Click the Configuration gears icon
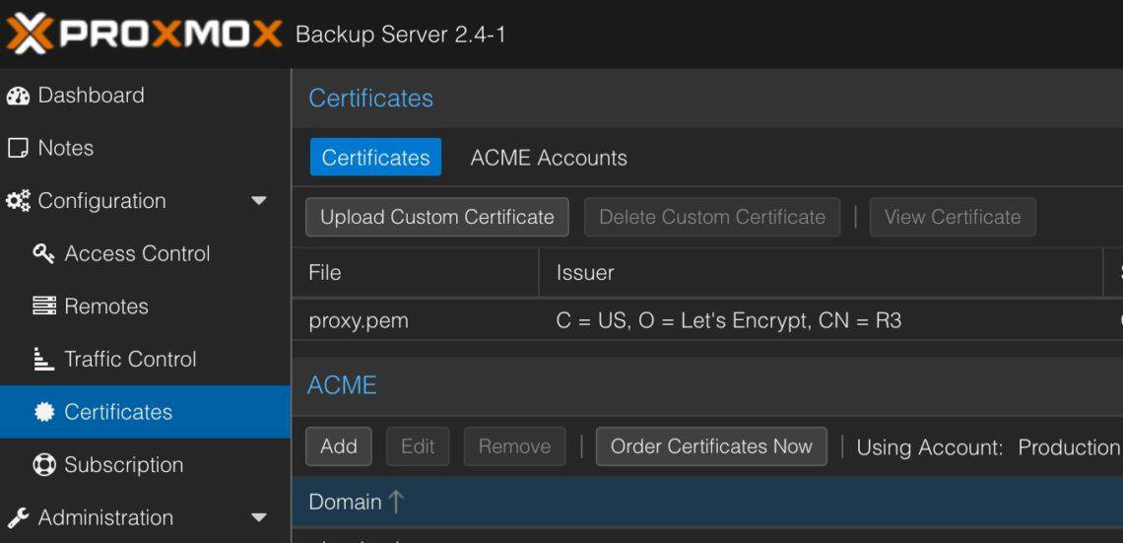Viewport: 1123px width, 543px height. point(18,201)
